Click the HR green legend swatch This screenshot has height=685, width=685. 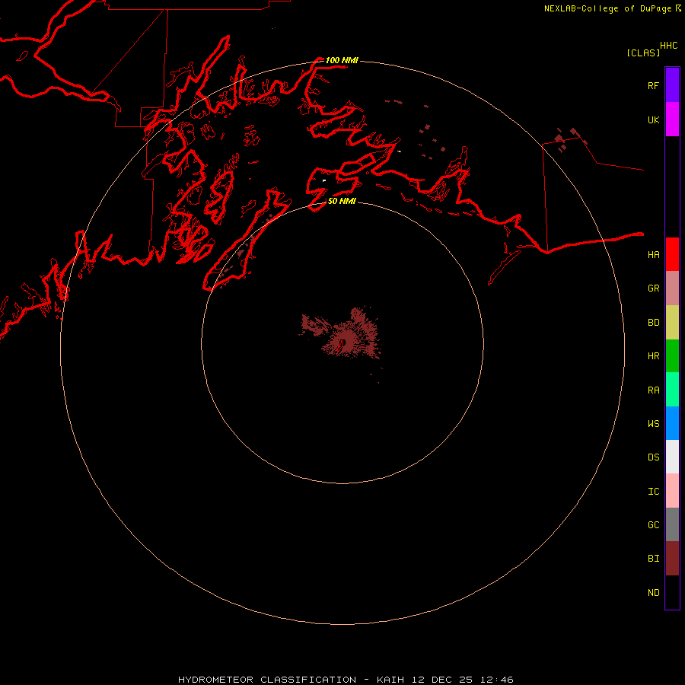[x=672, y=356]
